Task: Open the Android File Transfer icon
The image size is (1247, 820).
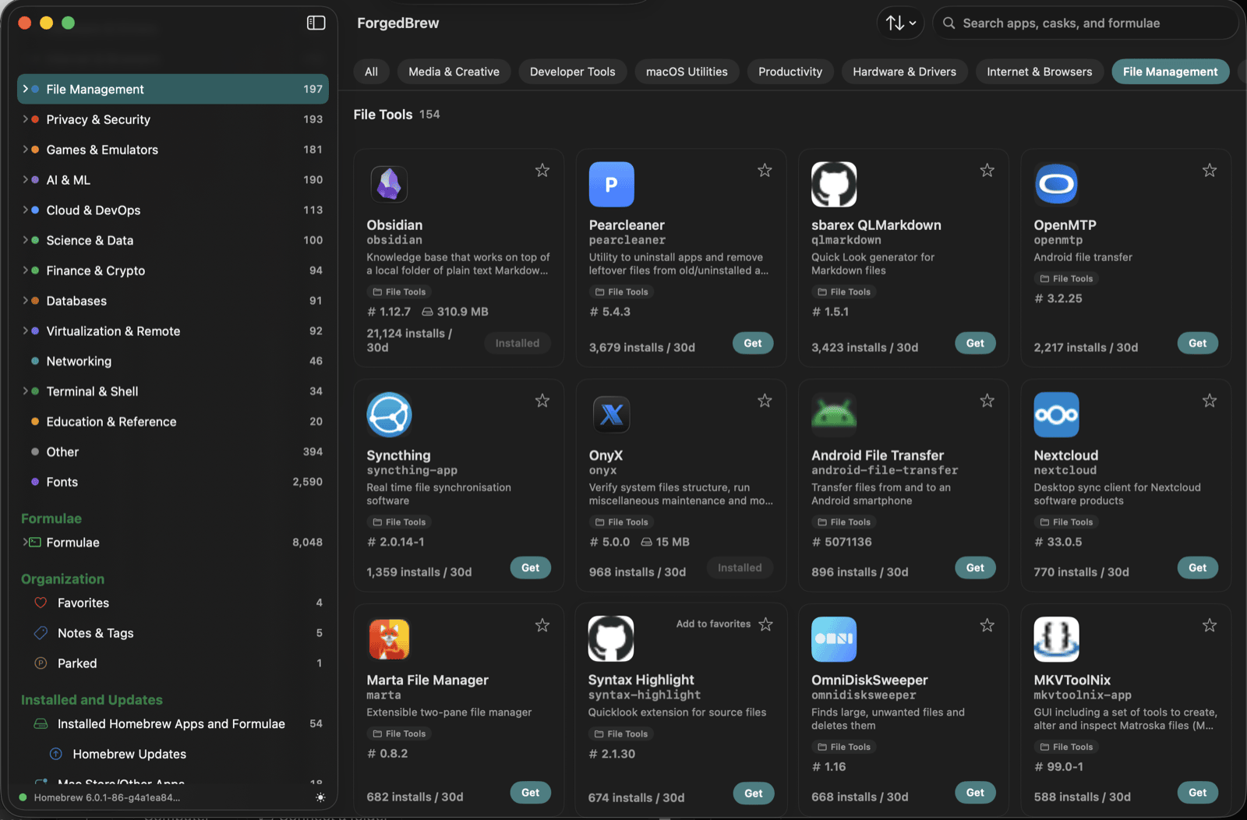Action: click(834, 415)
